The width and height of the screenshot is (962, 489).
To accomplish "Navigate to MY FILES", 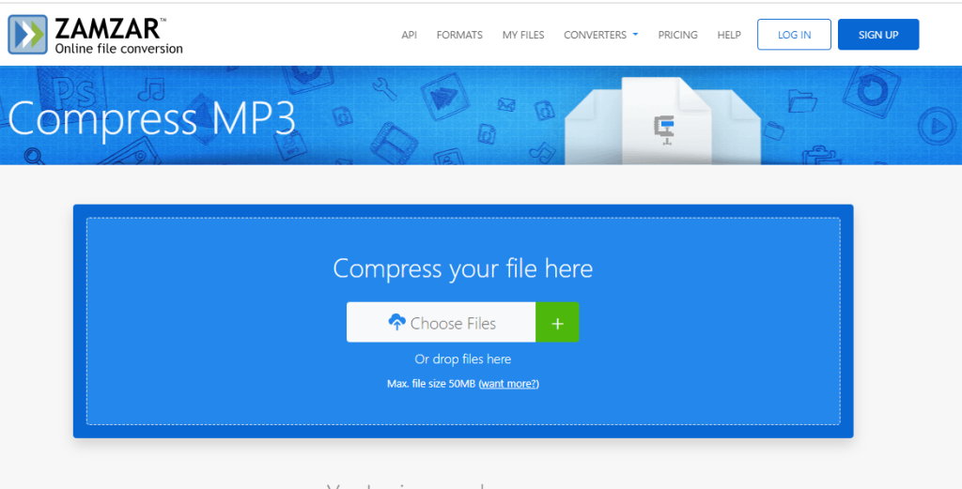I will click(523, 35).
